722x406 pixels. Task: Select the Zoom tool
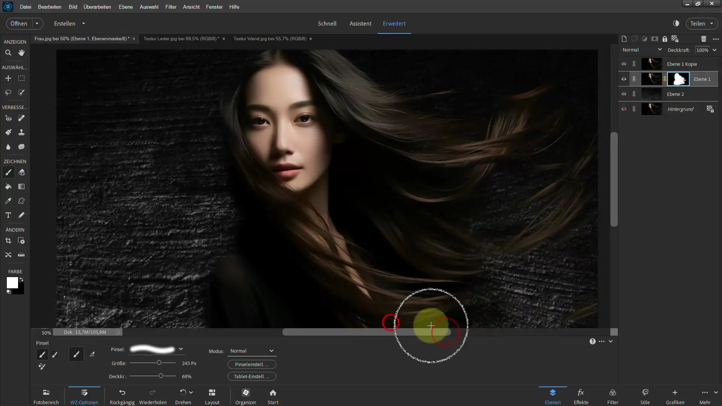pos(8,53)
